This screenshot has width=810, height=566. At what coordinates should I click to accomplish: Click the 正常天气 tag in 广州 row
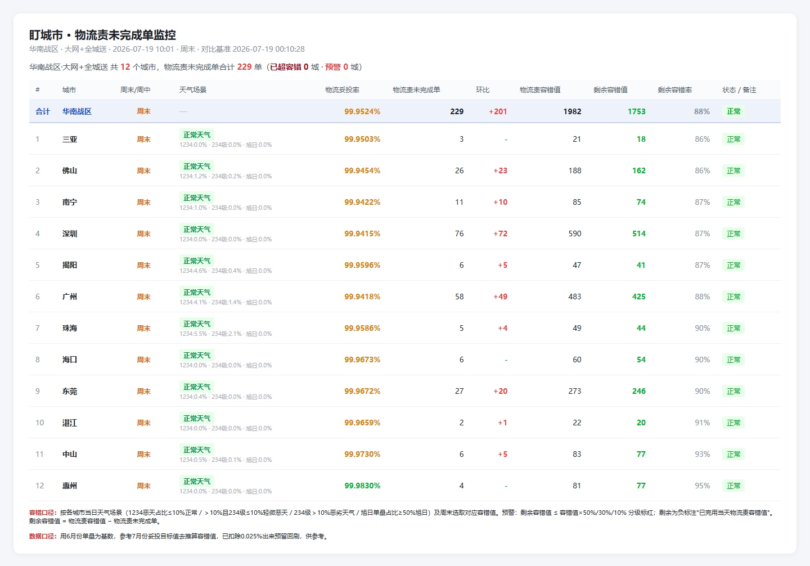[x=197, y=293]
